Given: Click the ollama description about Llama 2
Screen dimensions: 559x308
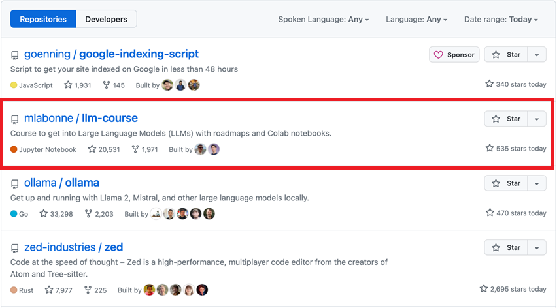Looking at the screenshot, I should tap(160, 198).
